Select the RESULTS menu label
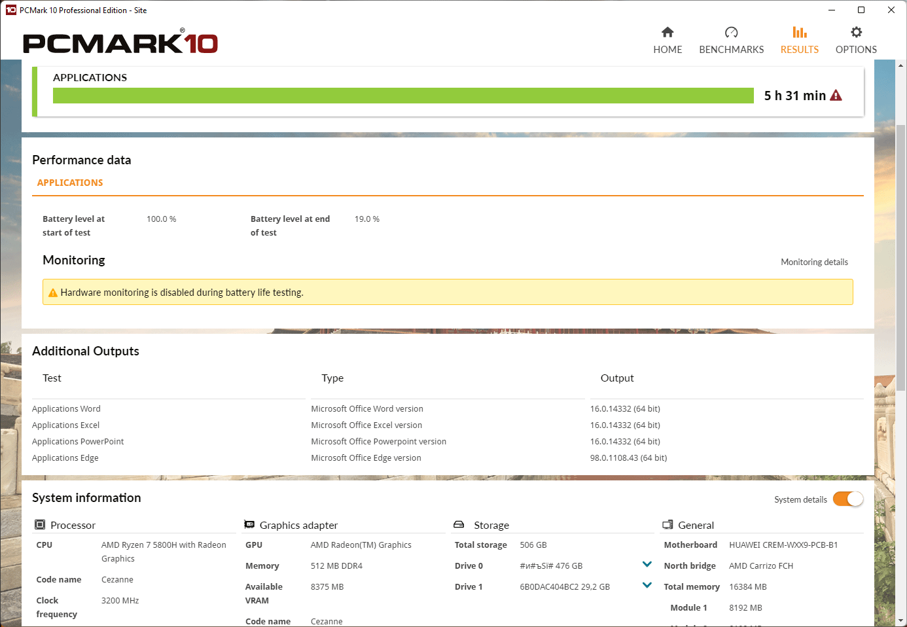The width and height of the screenshot is (907, 627). coord(800,50)
